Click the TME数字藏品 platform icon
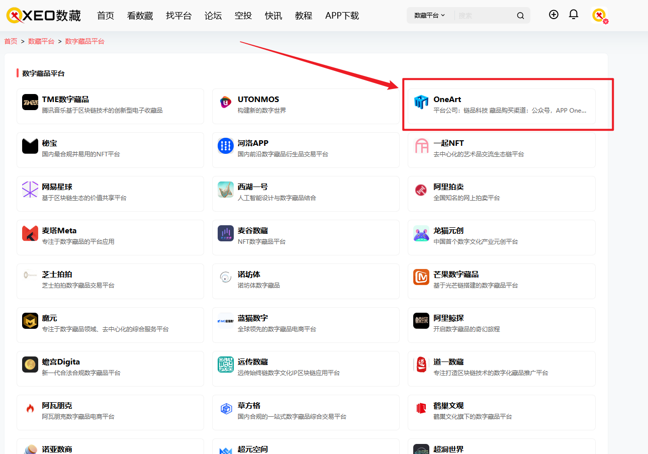This screenshot has width=648, height=454. [x=30, y=102]
